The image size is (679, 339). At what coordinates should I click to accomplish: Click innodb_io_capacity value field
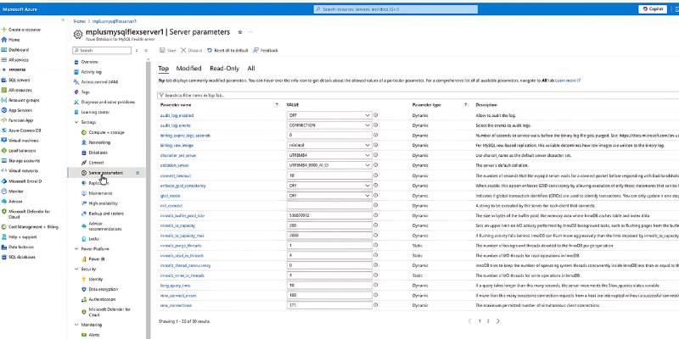(329, 225)
